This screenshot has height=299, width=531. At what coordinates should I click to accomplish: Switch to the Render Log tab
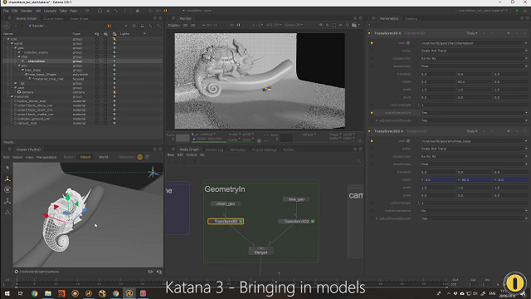(214, 149)
